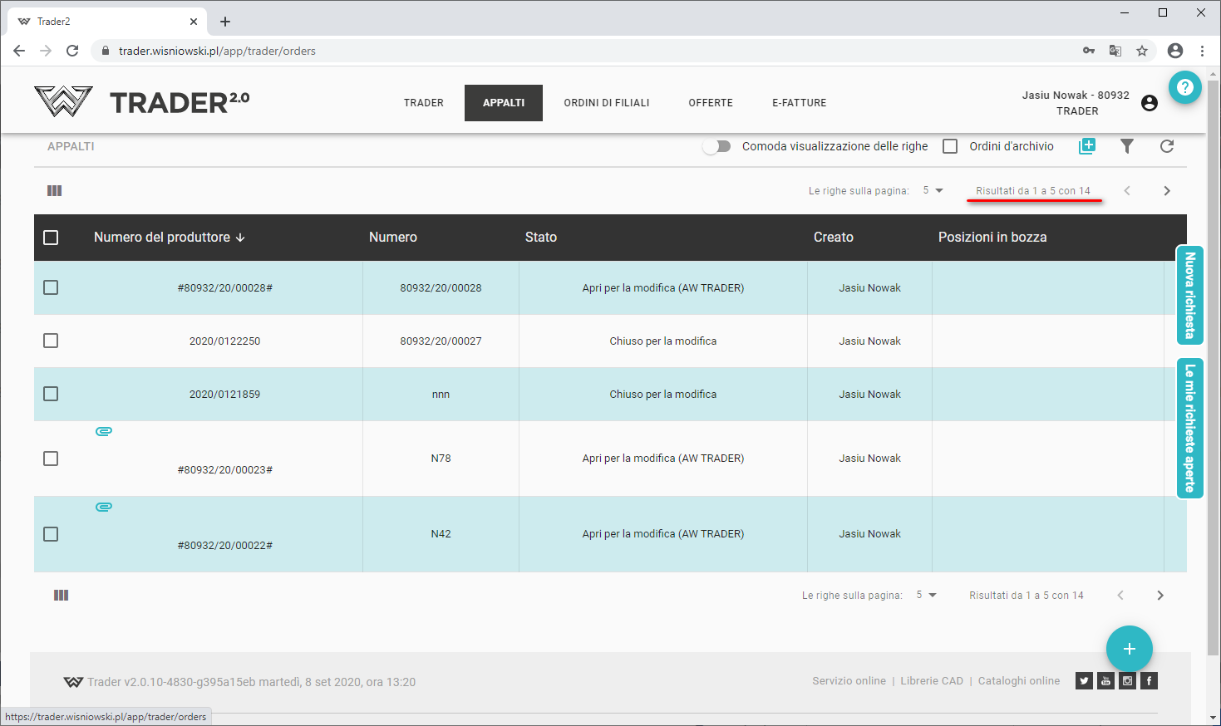Open the Twitter social icon in footer
The width and height of the screenshot is (1221, 726).
point(1084,681)
